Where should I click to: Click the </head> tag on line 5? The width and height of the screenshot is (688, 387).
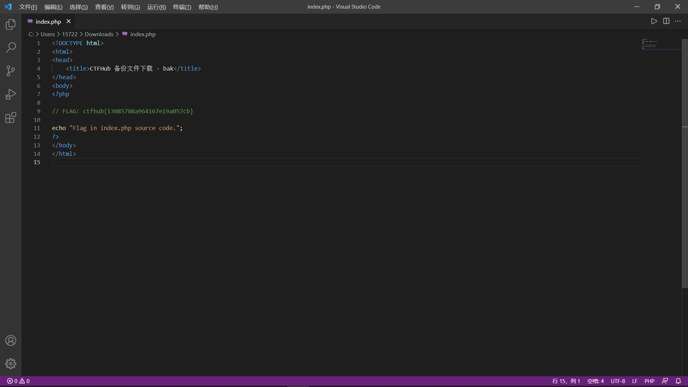64,77
